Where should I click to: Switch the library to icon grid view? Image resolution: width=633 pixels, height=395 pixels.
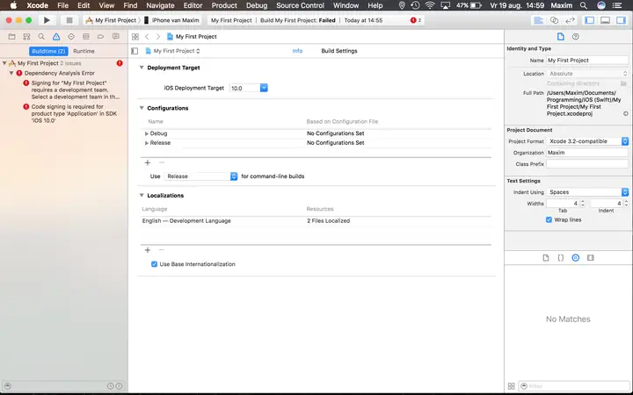[511, 386]
